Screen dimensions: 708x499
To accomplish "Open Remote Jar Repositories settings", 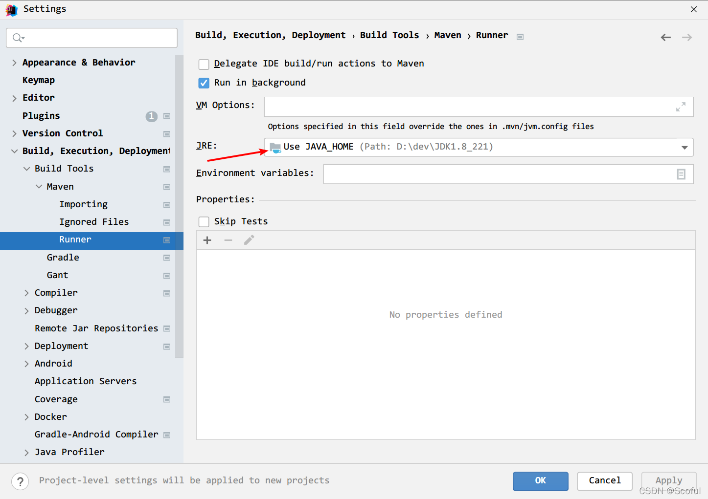I will click(96, 328).
